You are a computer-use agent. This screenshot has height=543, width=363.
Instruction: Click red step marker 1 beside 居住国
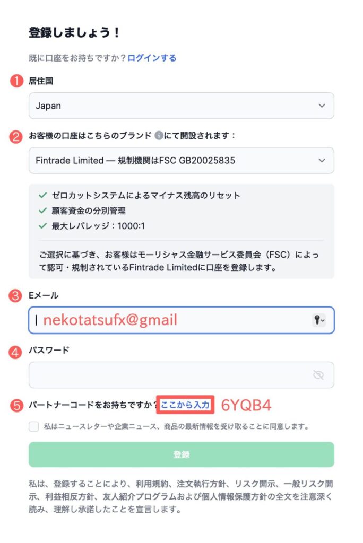click(16, 81)
